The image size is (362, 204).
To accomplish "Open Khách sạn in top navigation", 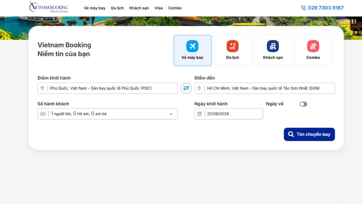I will (x=139, y=8).
